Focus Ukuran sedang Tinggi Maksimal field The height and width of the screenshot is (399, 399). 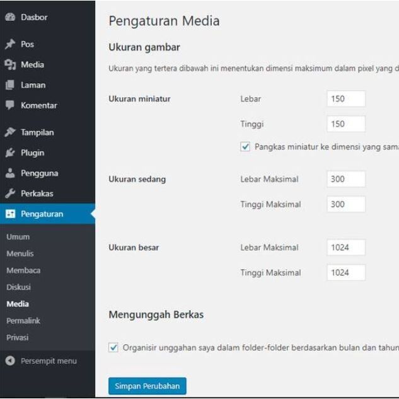[346, 204]
